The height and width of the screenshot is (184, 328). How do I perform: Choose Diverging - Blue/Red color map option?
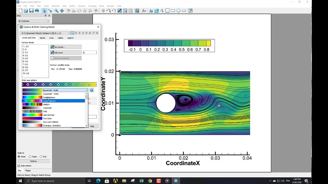pos(53,125)
